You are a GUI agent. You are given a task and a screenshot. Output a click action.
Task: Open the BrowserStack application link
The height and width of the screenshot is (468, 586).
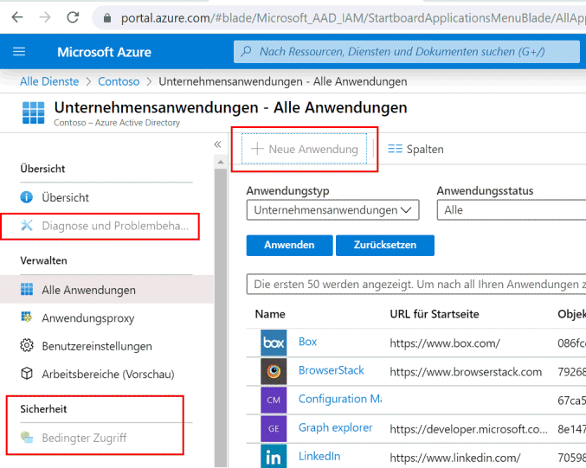[332, 370]
